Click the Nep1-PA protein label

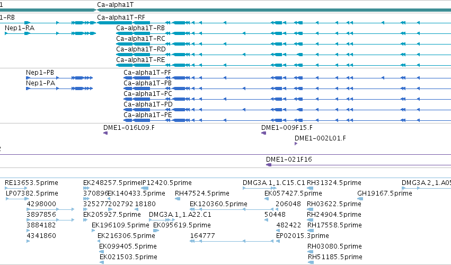(41, 83)
